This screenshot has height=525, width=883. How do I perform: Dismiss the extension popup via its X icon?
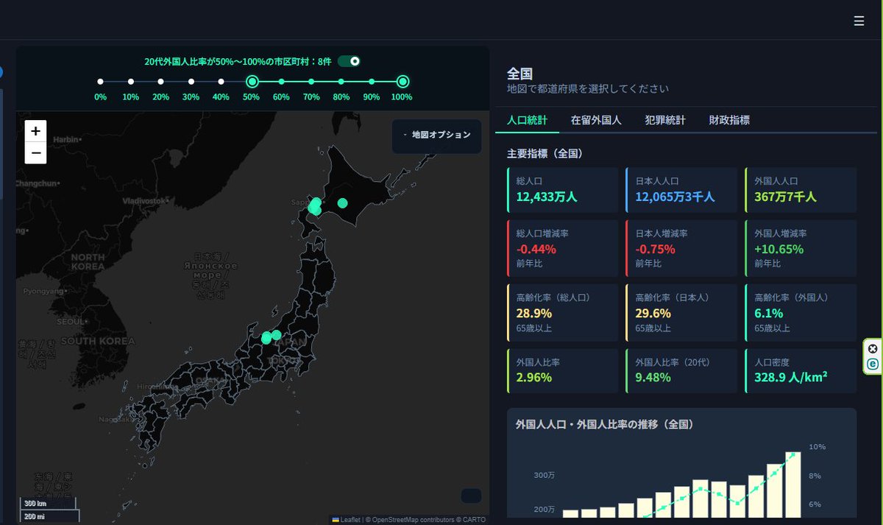[x=873, y=348]
